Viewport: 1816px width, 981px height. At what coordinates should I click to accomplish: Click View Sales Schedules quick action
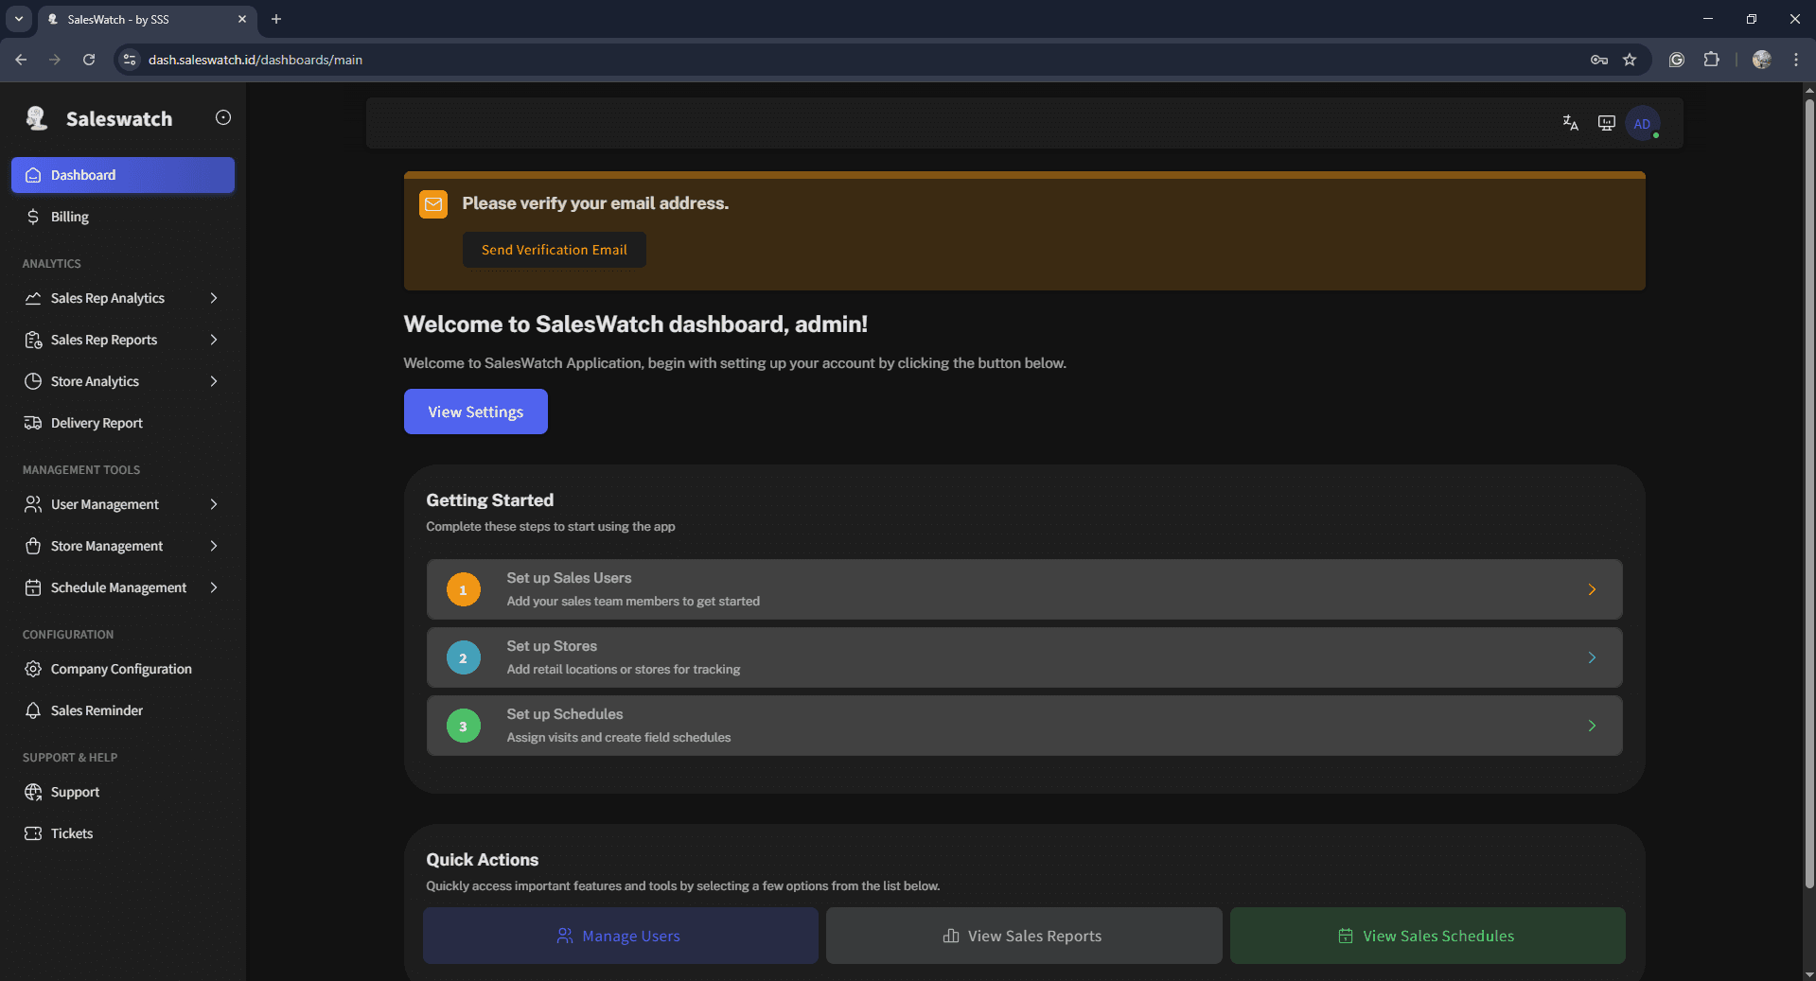pos(1427,936)
